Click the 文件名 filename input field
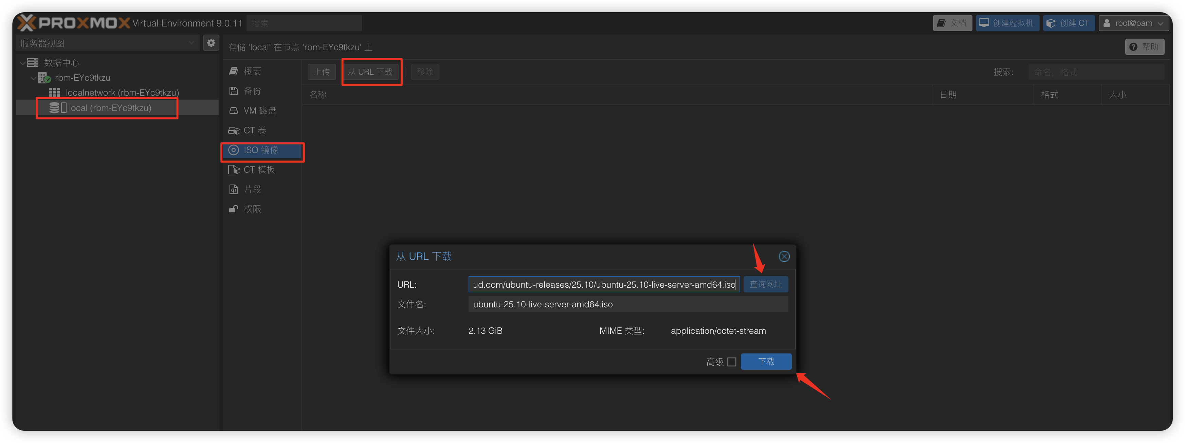 [x=627, y=304]
